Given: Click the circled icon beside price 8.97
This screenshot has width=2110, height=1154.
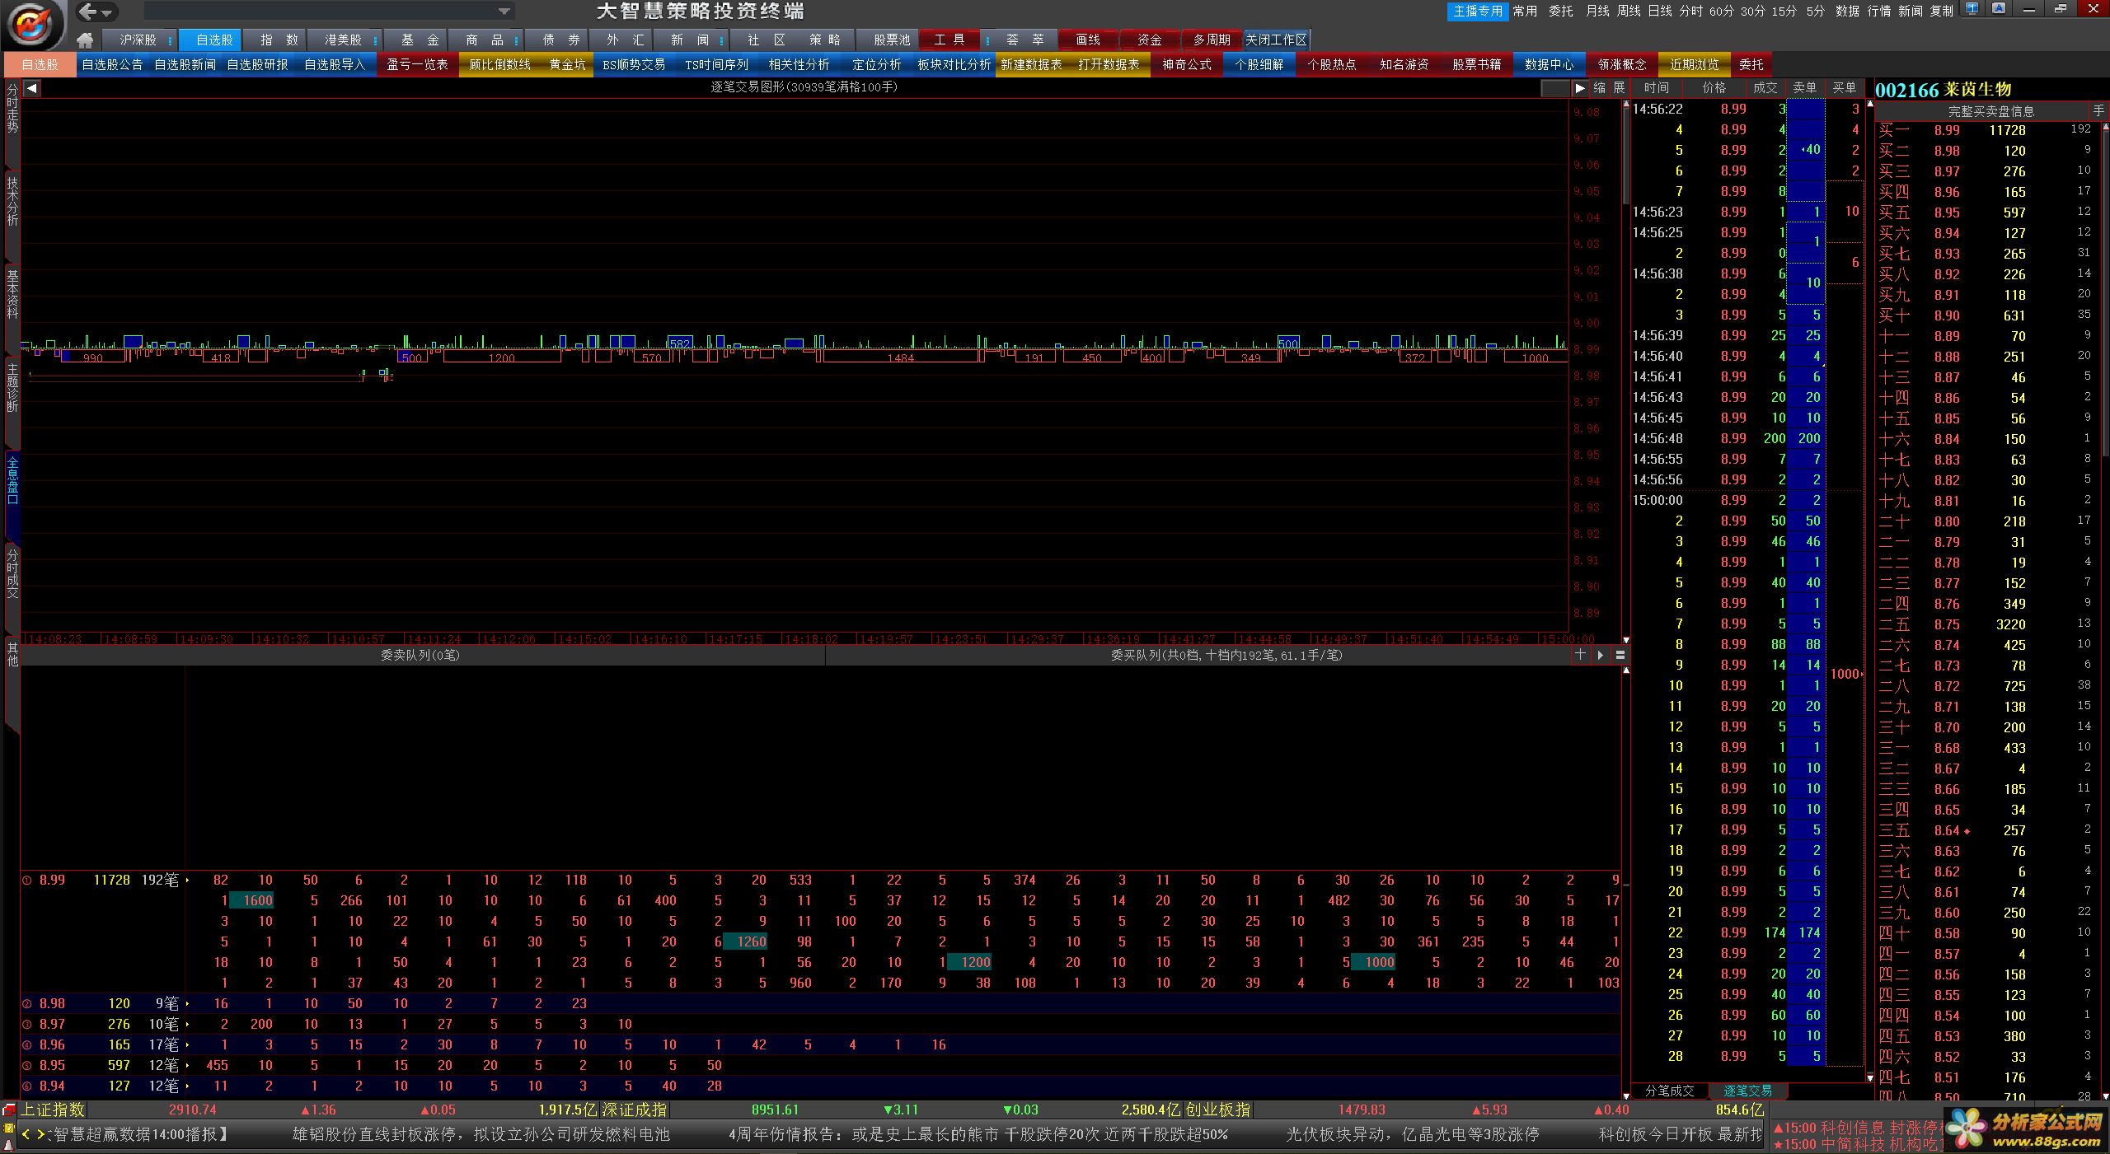Looking at the screenshot, I should point(27,1025).
